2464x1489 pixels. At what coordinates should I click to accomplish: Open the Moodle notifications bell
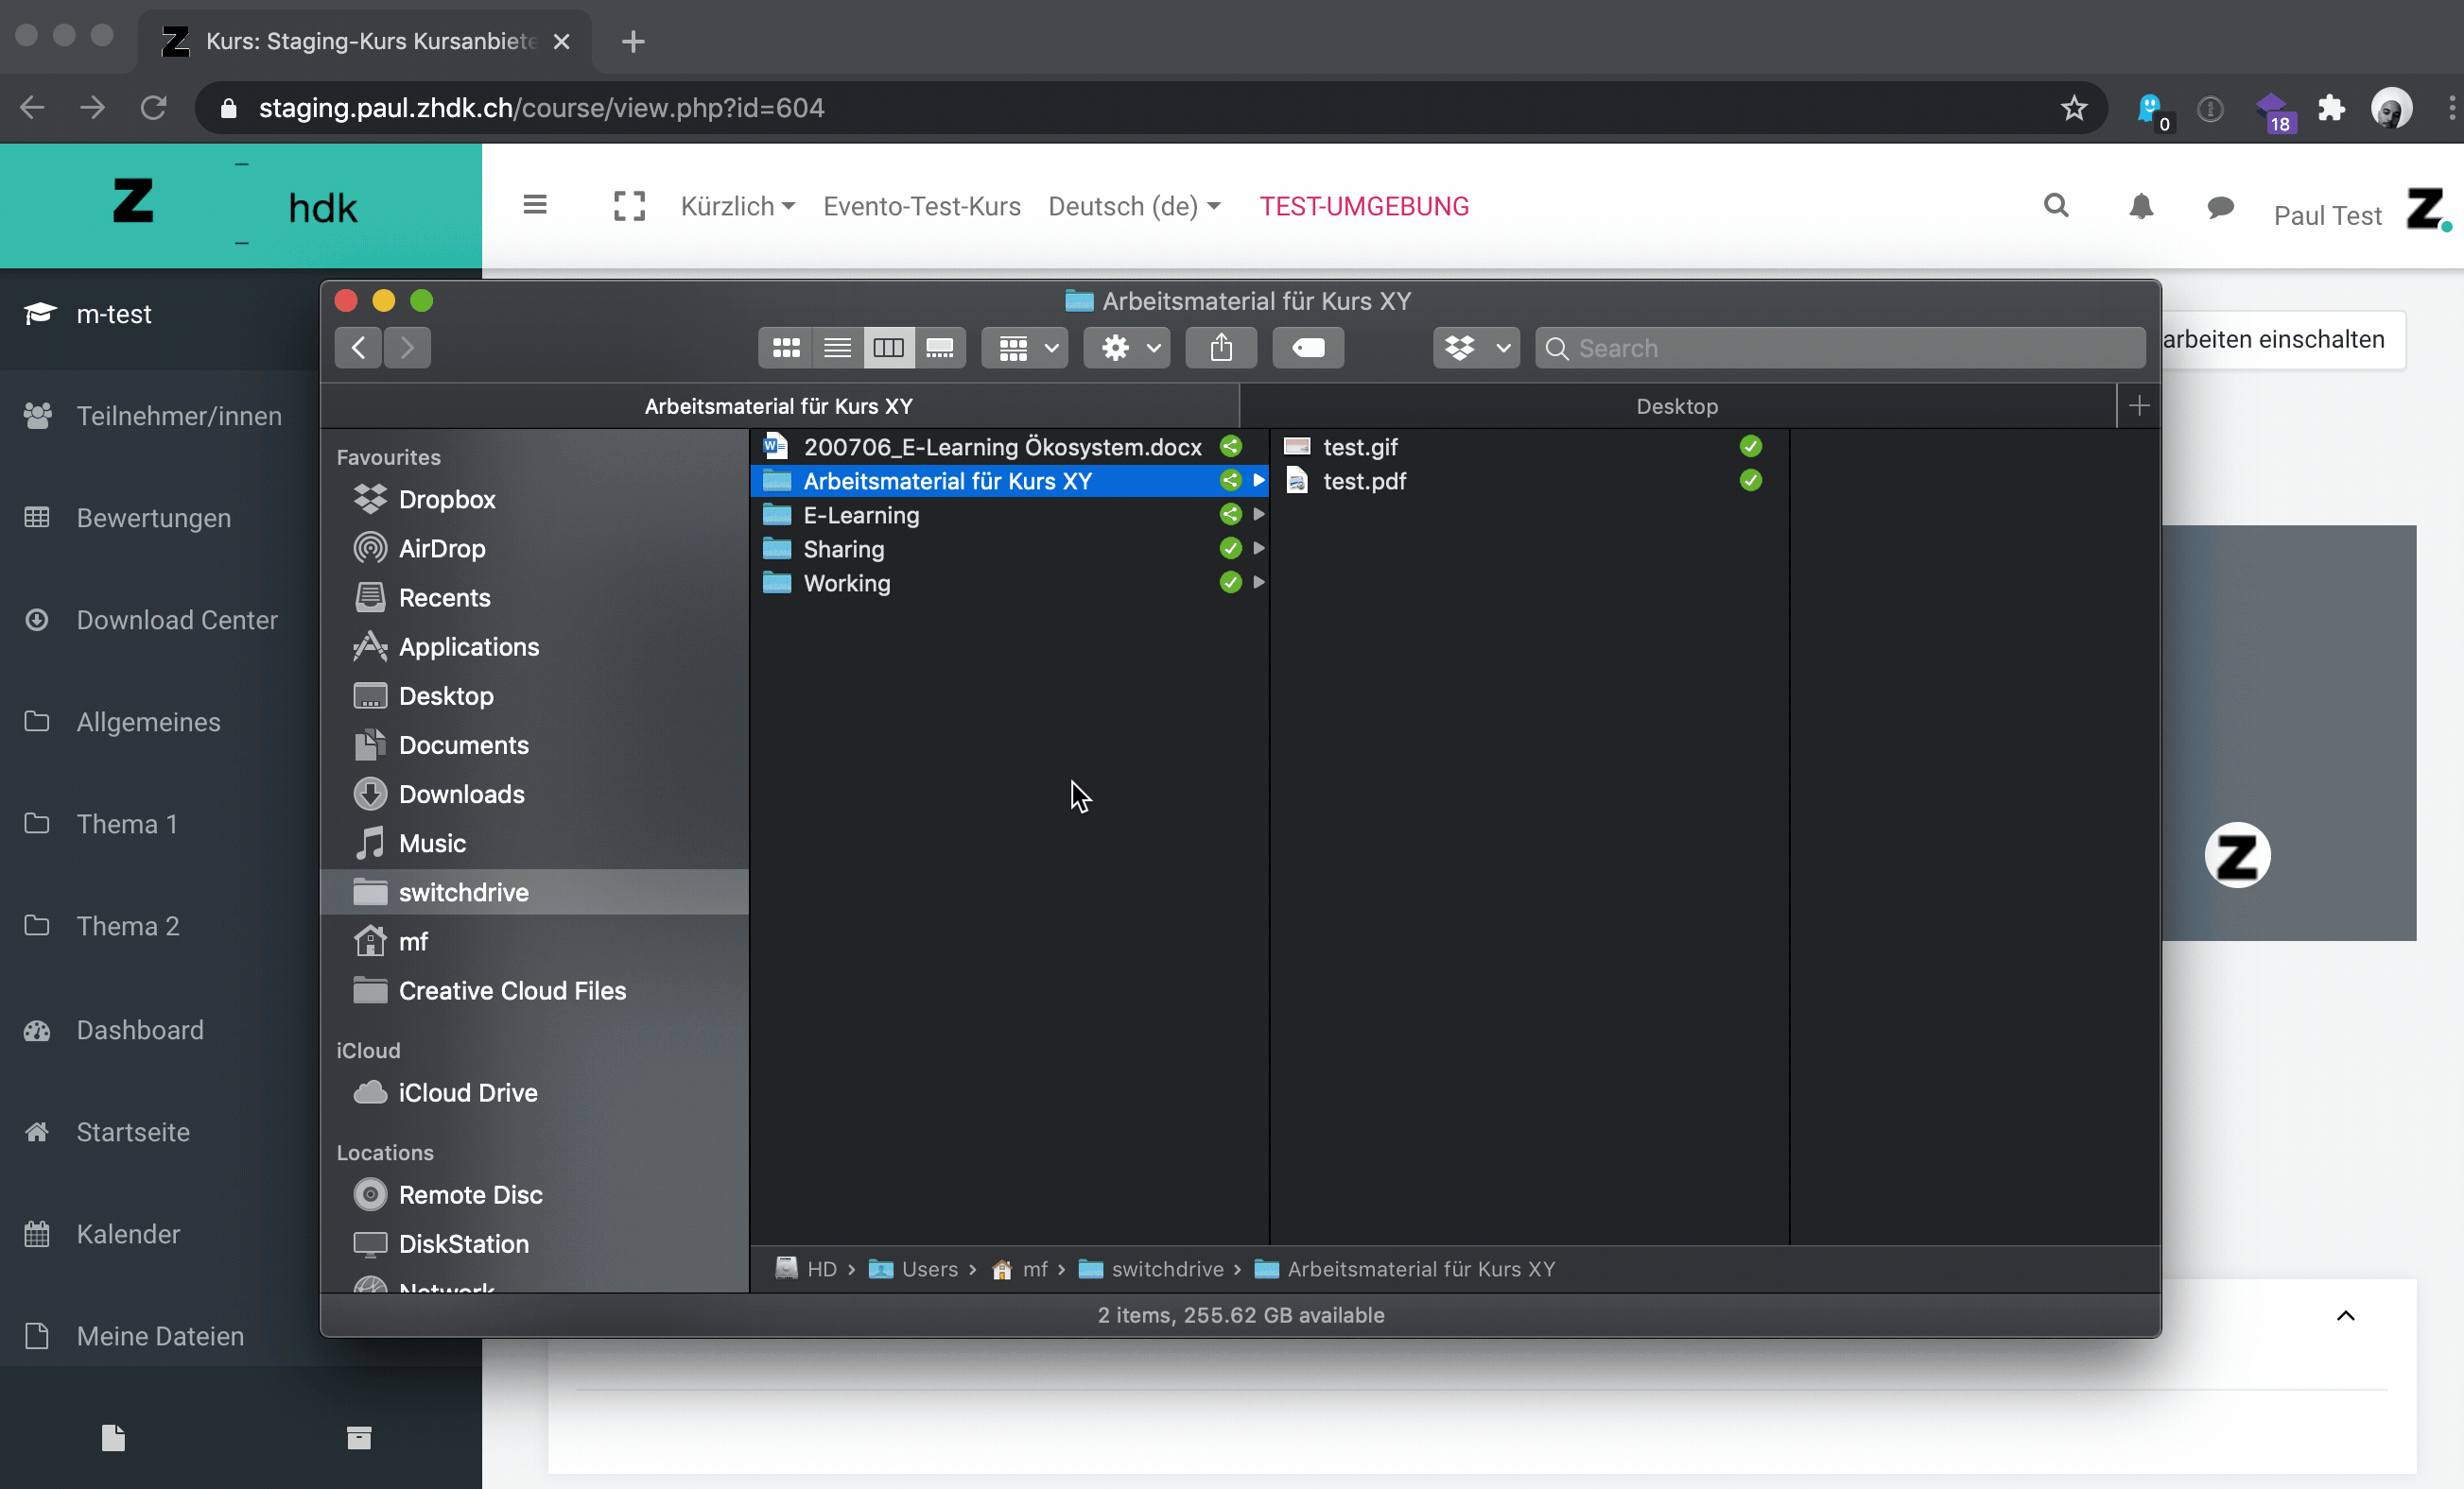(x=2140, y=207)
